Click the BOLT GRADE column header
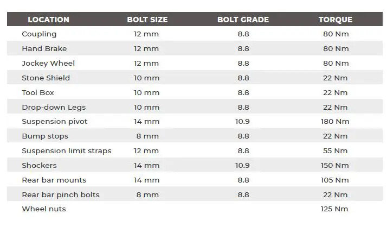This screenshot has height=226, width=387. point(243,20)
